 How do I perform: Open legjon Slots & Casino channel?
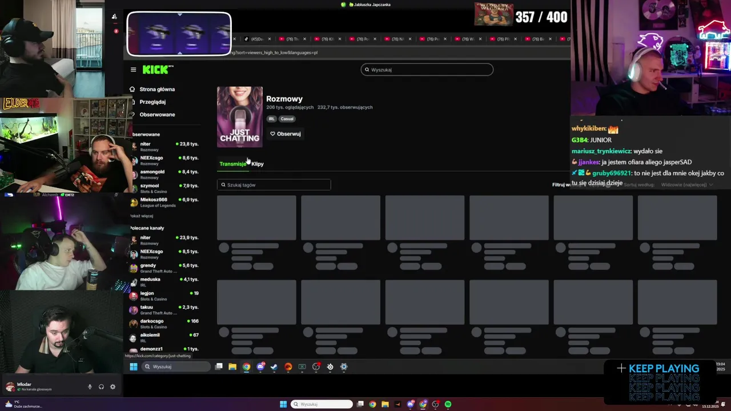[x=164, y=296]
